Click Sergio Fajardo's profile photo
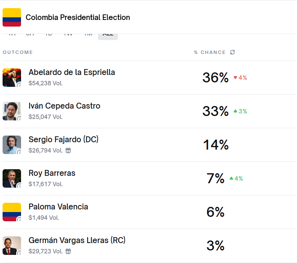 pos(11,144)
